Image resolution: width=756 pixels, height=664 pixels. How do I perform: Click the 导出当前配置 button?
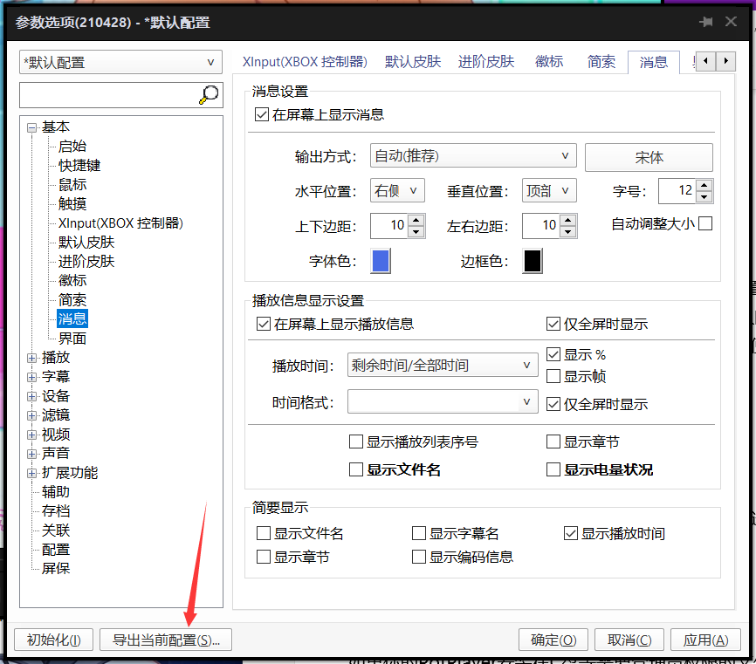tap(166, 640)
